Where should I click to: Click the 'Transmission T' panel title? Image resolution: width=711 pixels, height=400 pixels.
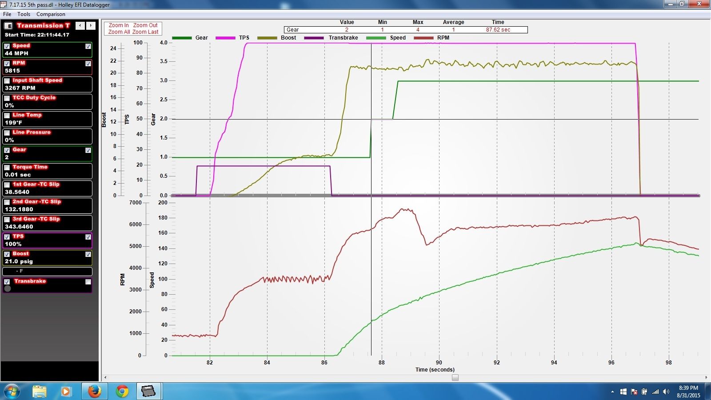coord(43,26)
